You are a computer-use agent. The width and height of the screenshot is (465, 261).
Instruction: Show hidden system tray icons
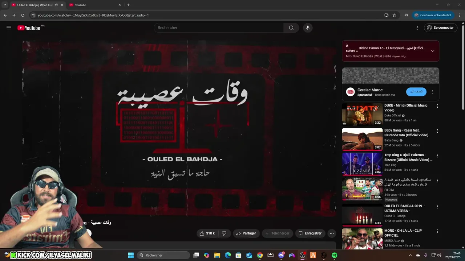click(411, 255)
